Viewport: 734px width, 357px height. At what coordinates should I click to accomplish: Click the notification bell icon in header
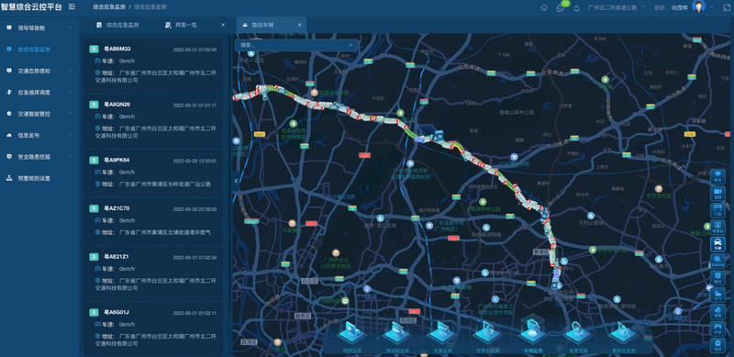(576, 7)
